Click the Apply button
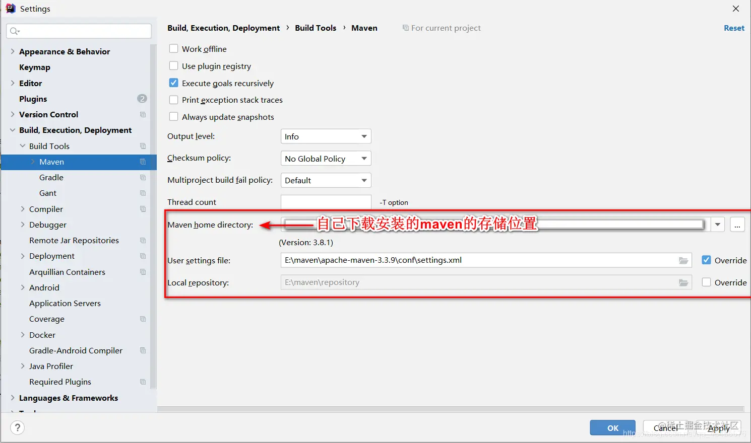This screenshot has width=751, height=443. click(718, 428)
